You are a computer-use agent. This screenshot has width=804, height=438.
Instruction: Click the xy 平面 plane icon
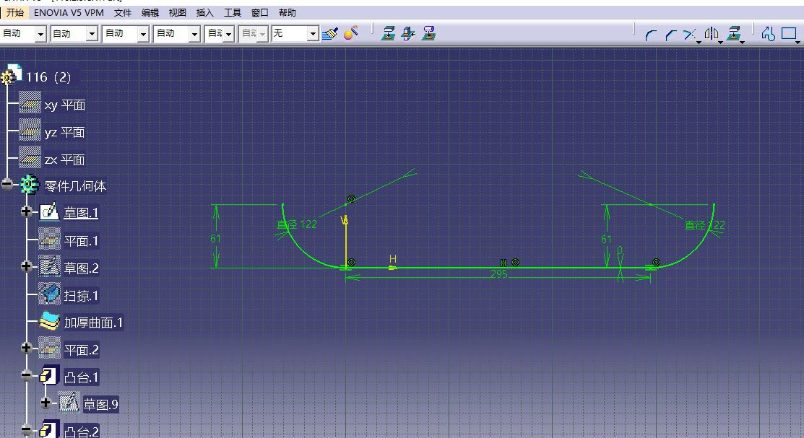coord(30,102)
